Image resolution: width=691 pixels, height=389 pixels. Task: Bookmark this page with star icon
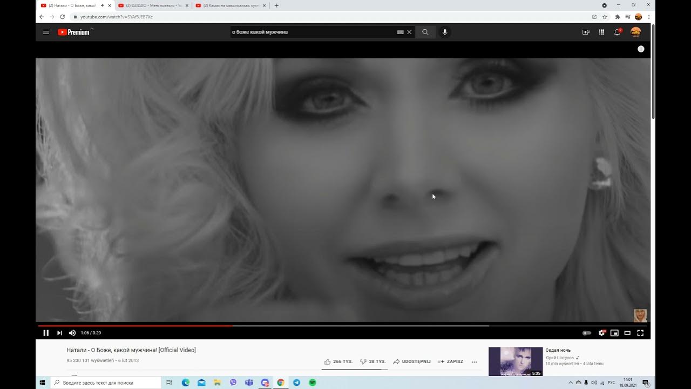(605, 17)
